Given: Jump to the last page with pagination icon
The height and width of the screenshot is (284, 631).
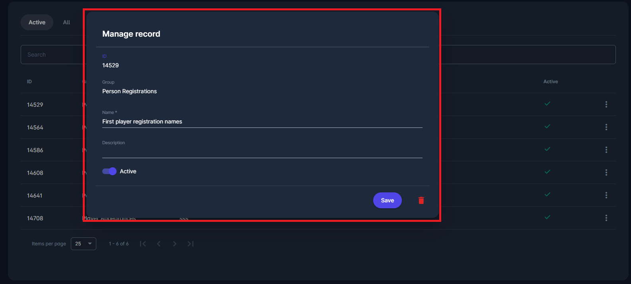Looking at the screenshot, I should click(190, 243).
